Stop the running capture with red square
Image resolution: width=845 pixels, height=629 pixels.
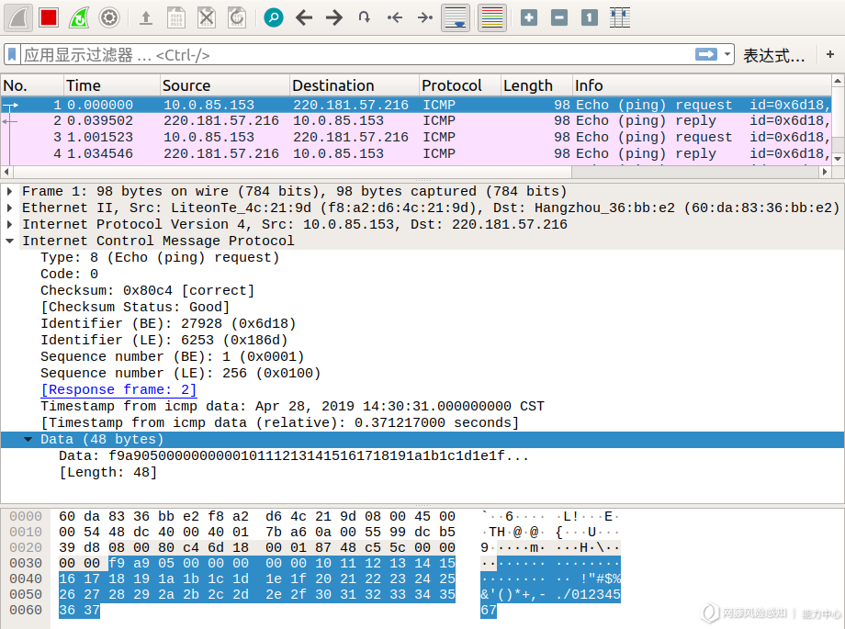click(x=49, y=17)
